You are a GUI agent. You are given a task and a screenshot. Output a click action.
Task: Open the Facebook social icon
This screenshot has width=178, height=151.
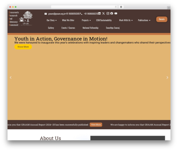(x=112, y=14)
